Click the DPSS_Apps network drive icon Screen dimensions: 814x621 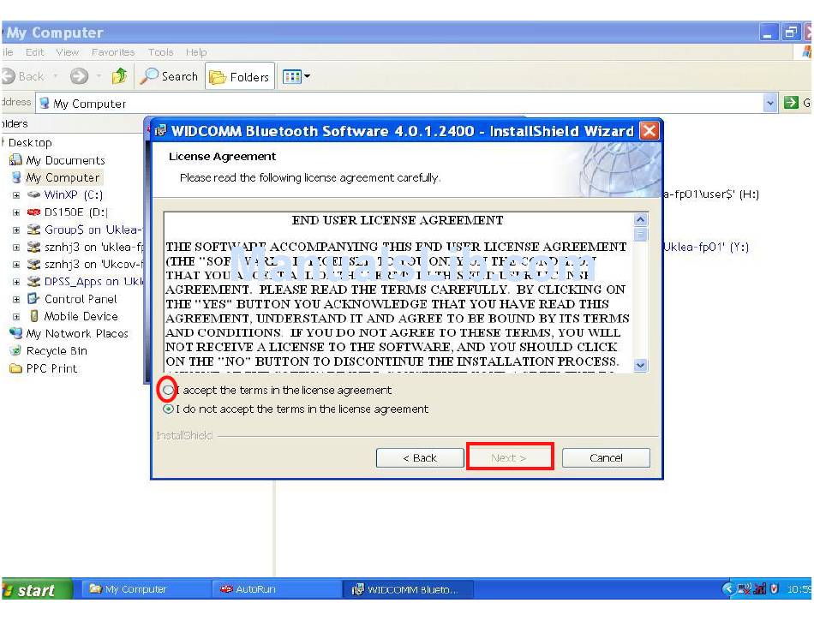coord(33,281)
